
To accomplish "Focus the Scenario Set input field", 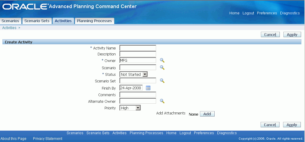I will pyautogui.click(x=138, y=81).
